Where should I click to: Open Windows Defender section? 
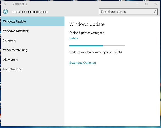[33, 31]
